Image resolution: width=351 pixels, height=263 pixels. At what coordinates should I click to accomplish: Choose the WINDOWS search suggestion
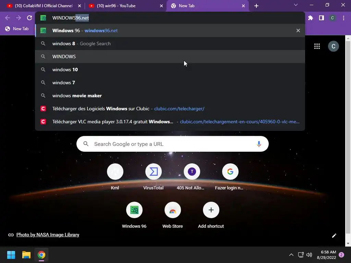pos(170,57)
